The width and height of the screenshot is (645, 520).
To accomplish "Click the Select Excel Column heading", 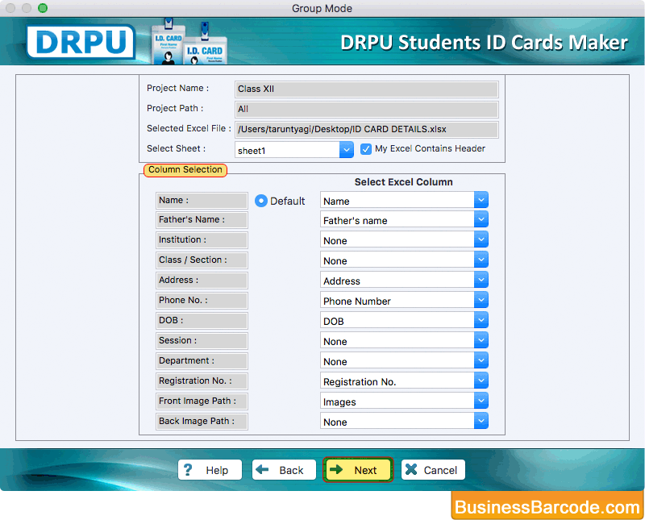I will click(404, 182).
